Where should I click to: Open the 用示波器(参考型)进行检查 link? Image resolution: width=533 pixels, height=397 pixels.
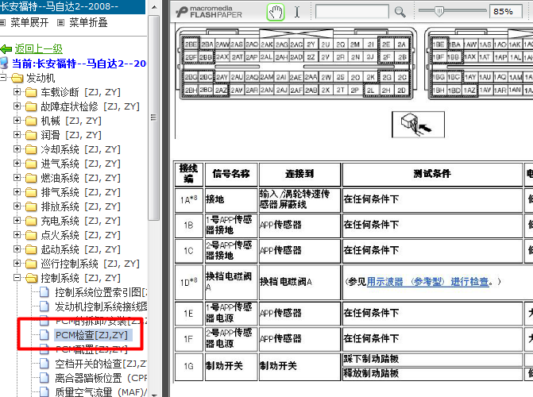(427, 281)
